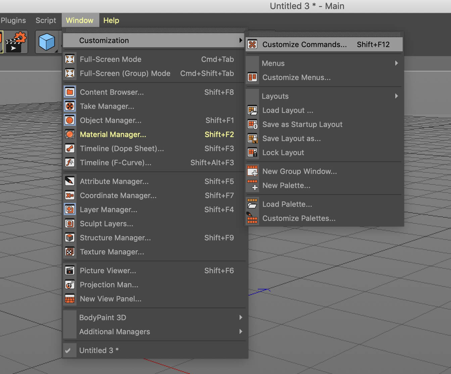This screenshot has width=451, height=374.
Task: Select Timeline (Dope Sheet)... label
Action: click(122, 149)
